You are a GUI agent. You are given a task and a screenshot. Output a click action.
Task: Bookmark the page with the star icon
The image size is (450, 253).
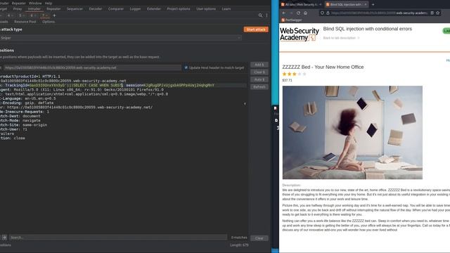(437, 13)
